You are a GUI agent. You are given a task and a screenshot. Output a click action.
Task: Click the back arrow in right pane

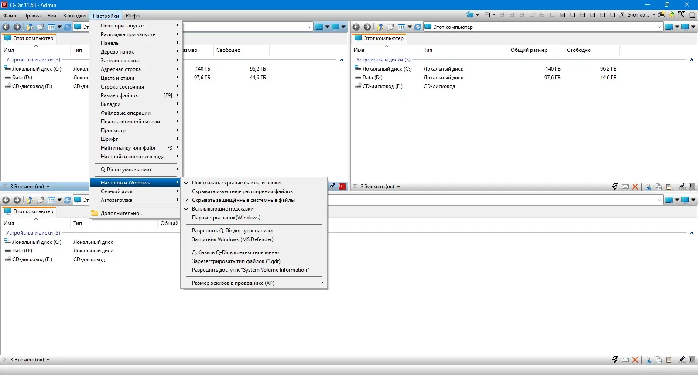[x=356, y=27]
